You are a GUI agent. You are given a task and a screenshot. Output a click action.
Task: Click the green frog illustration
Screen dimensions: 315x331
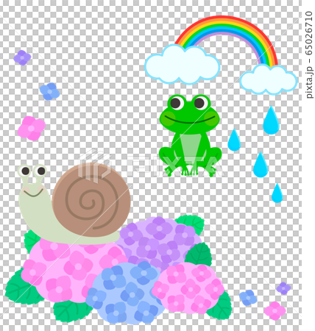[190, 135]
